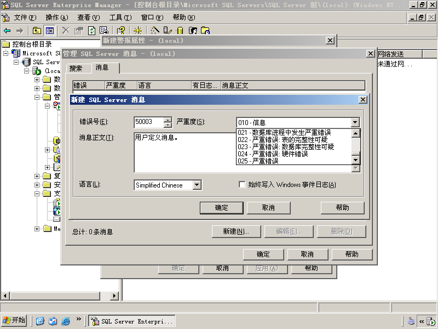
Task: Click scroll-up arrow of severity list
Action: point(355,133)
